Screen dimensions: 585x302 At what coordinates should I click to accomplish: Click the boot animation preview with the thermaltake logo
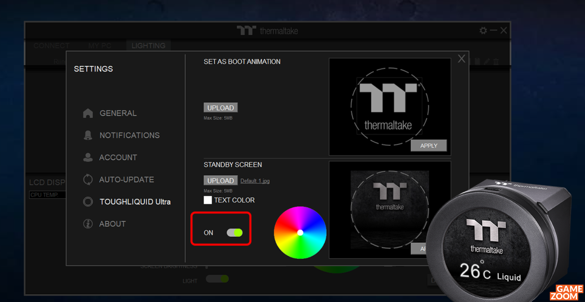[390, 107]
